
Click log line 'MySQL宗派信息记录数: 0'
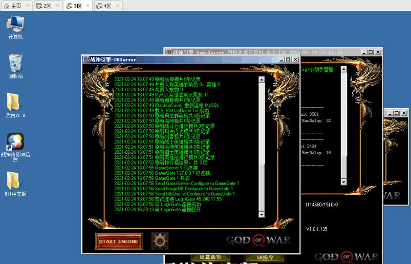161,95
